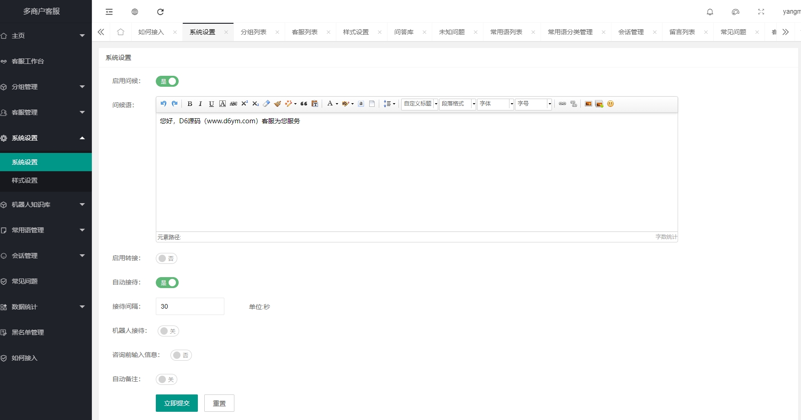This screenshot has width=801, height=420.
Task: Open the 段落格式 paragraph format dropdown
Action: click(457, 104)
